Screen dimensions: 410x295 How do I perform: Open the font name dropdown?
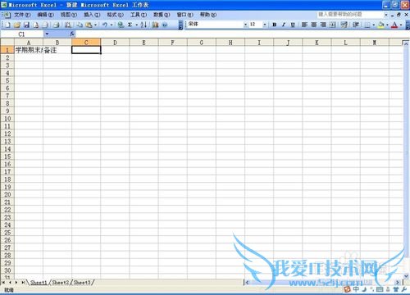(245, 25)
